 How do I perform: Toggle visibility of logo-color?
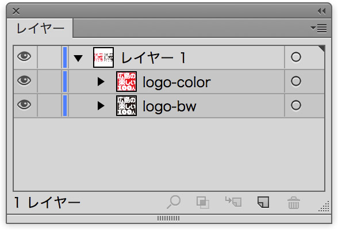click(24, 80)
